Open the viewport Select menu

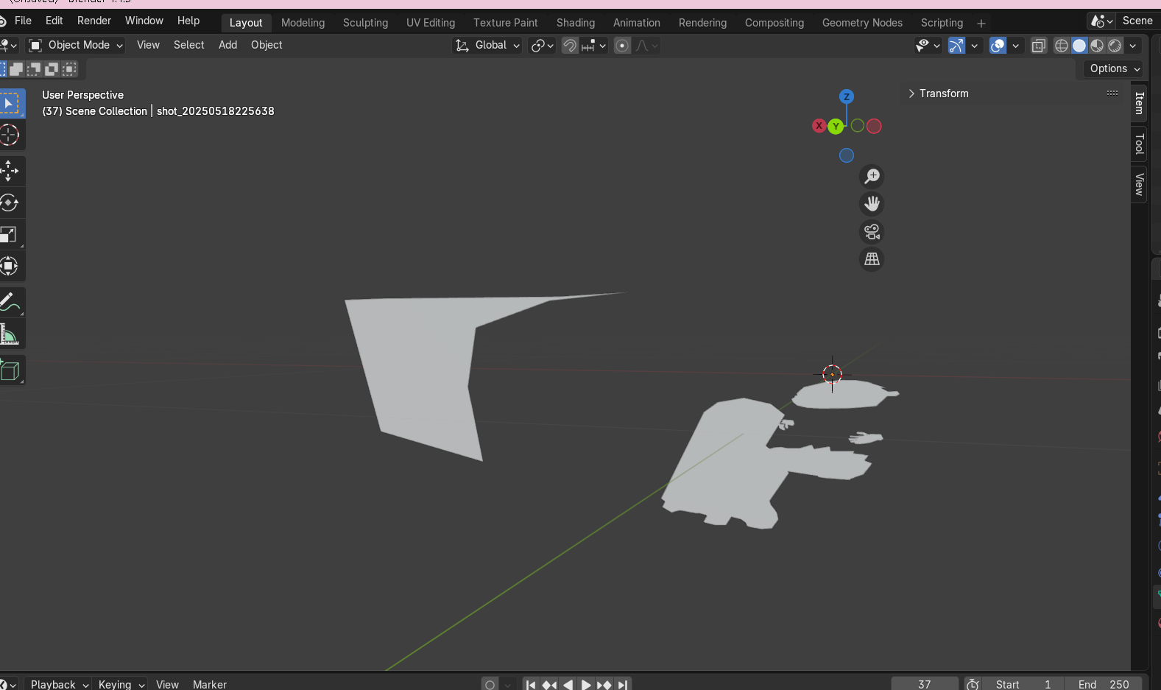click(189, 45)
